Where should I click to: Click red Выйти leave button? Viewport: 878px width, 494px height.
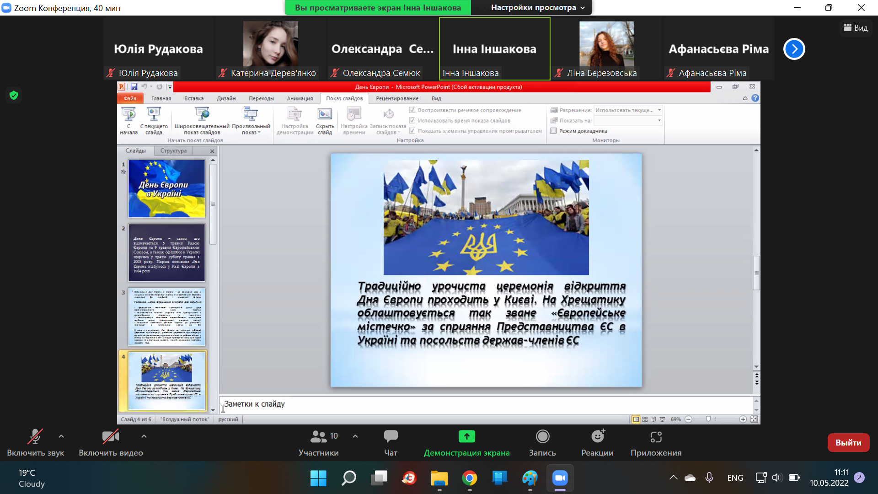[x=848, y=442]
